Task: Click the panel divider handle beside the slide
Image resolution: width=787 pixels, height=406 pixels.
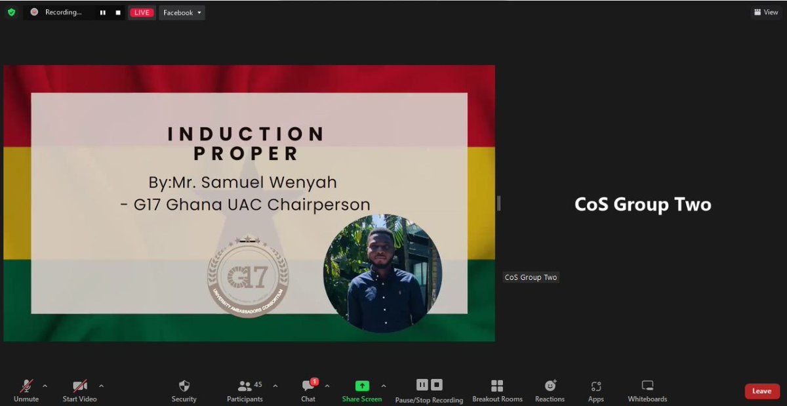Action: pos(499,203)
